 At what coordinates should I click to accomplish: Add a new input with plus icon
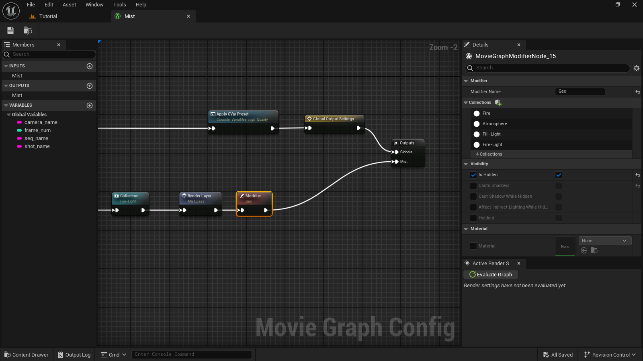click(x=90, y=66)
